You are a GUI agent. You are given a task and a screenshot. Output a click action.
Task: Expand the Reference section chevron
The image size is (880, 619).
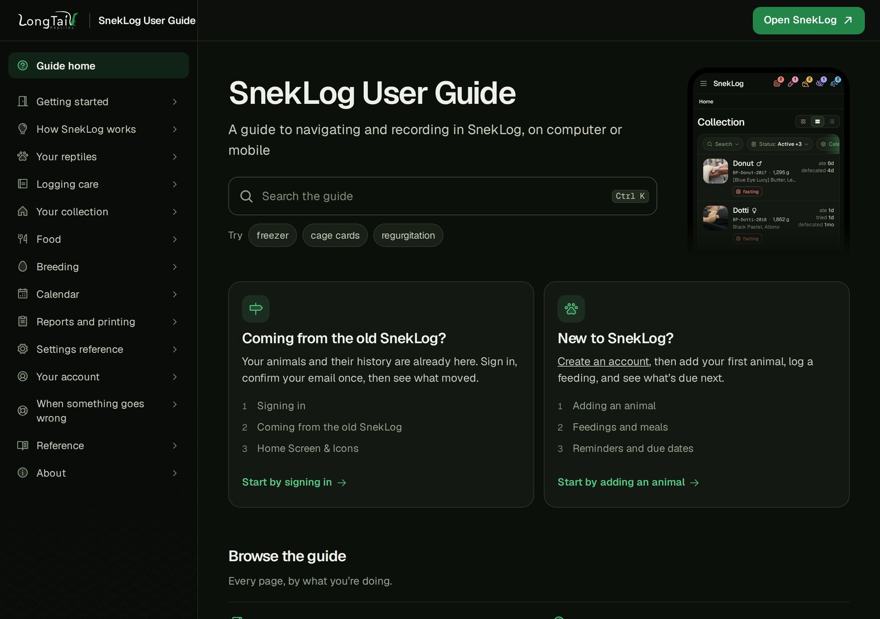click(174, 446)
